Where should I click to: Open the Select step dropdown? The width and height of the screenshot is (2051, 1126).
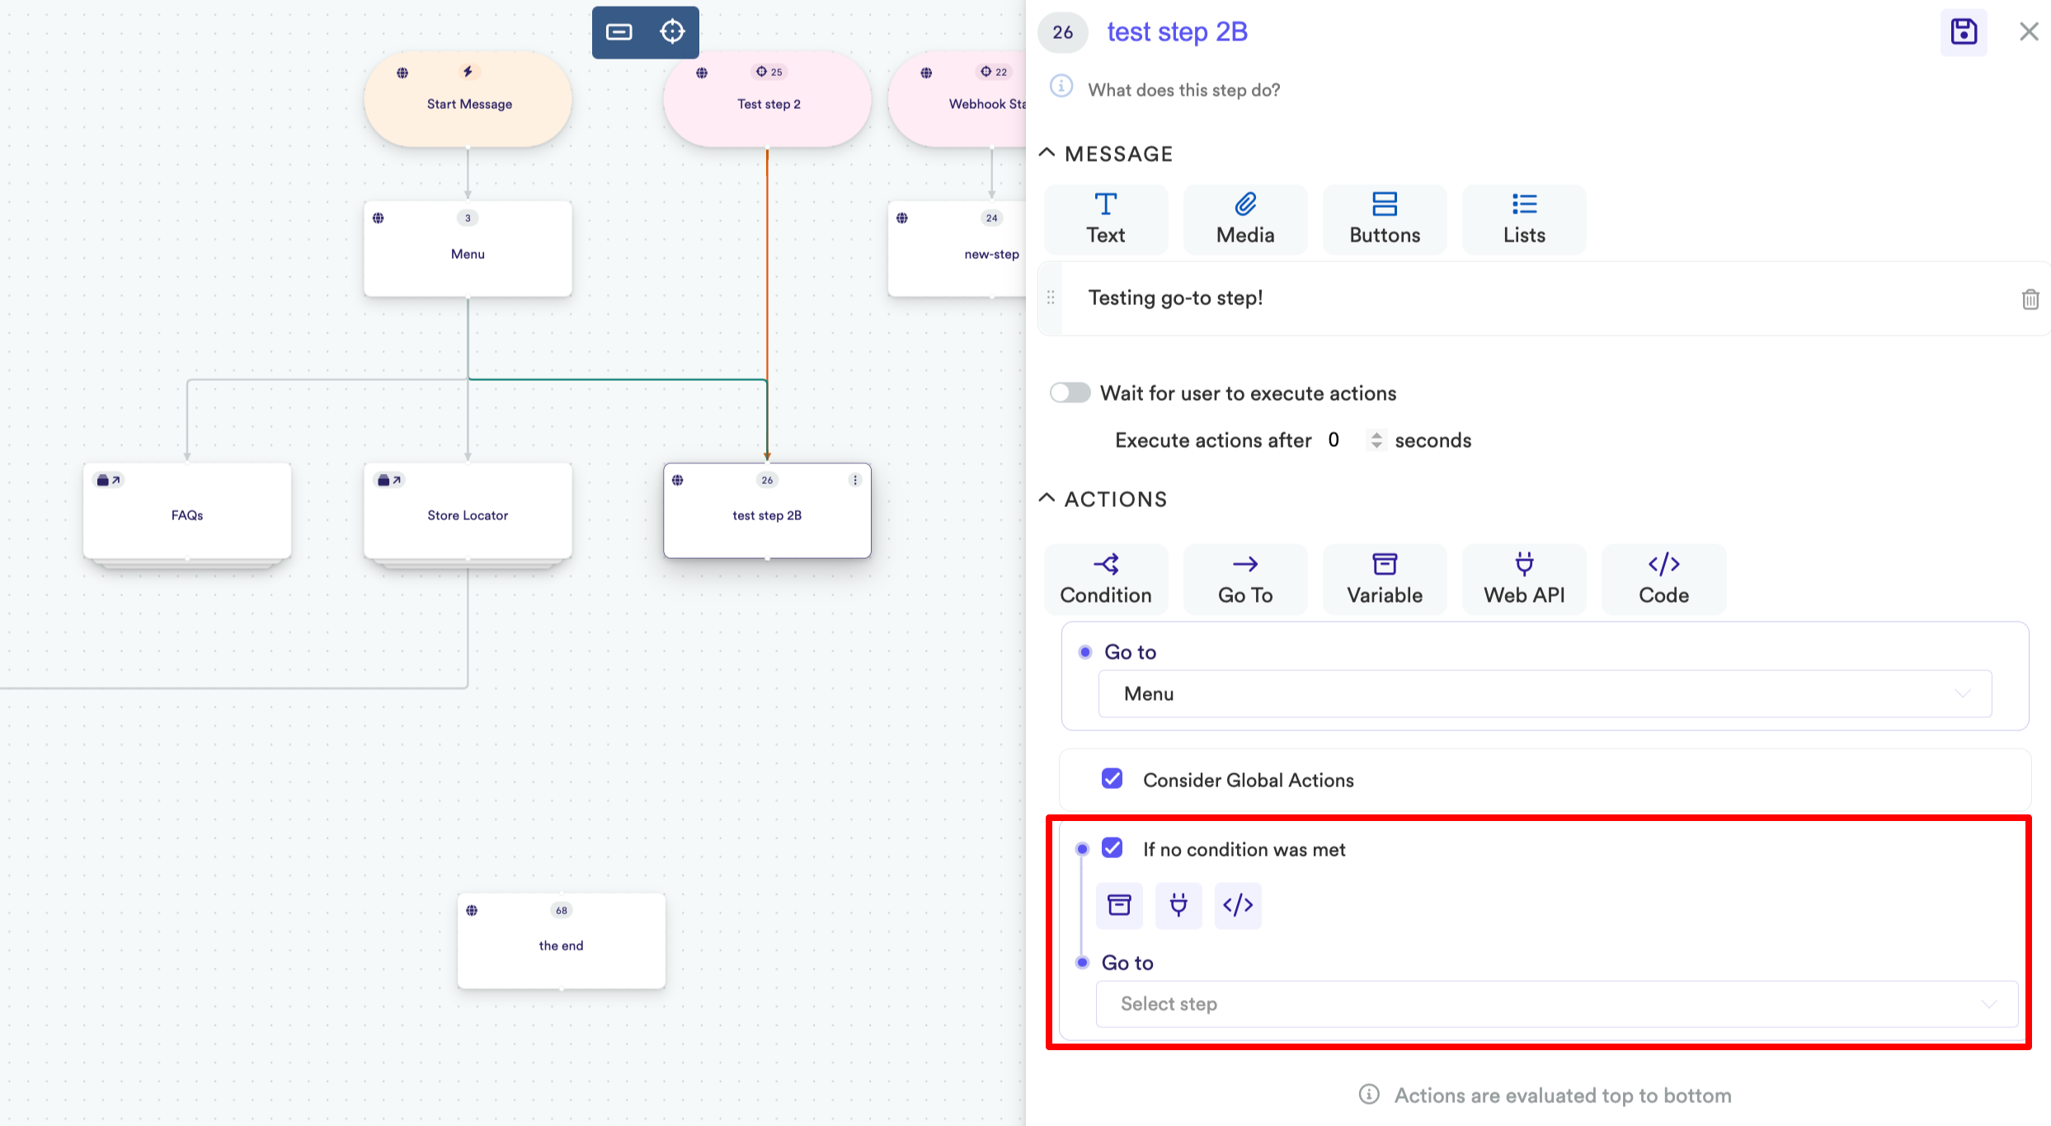point(1555,1004)
